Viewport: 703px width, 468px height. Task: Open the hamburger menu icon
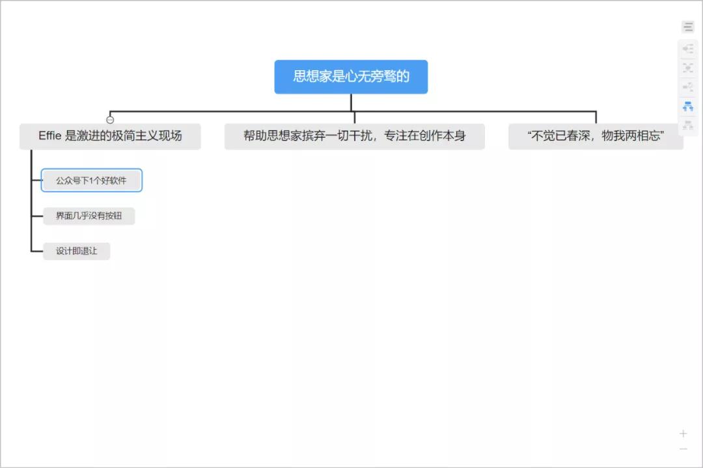tap(688, 27)
